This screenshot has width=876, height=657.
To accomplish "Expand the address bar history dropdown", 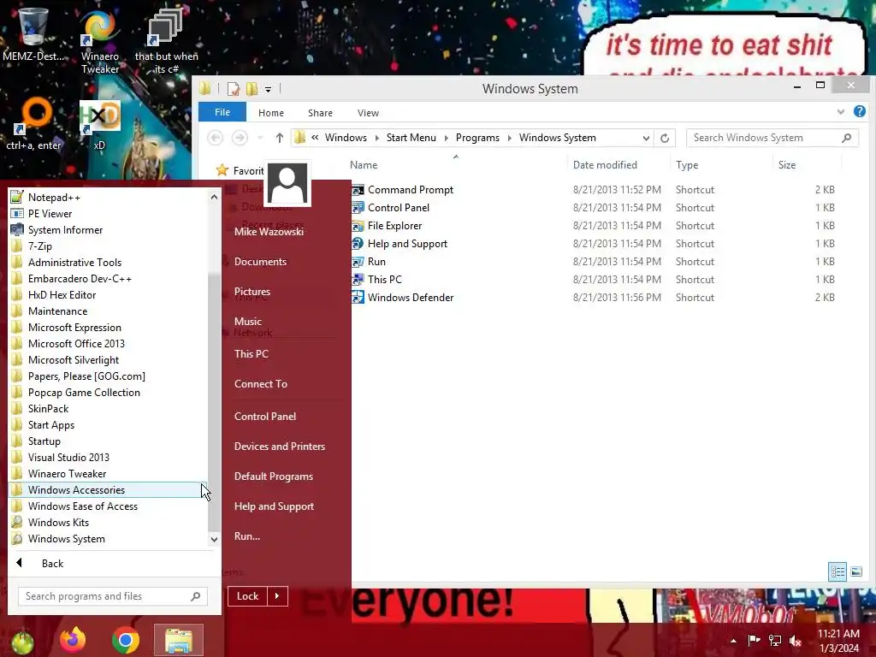I will tap(646, 138).
